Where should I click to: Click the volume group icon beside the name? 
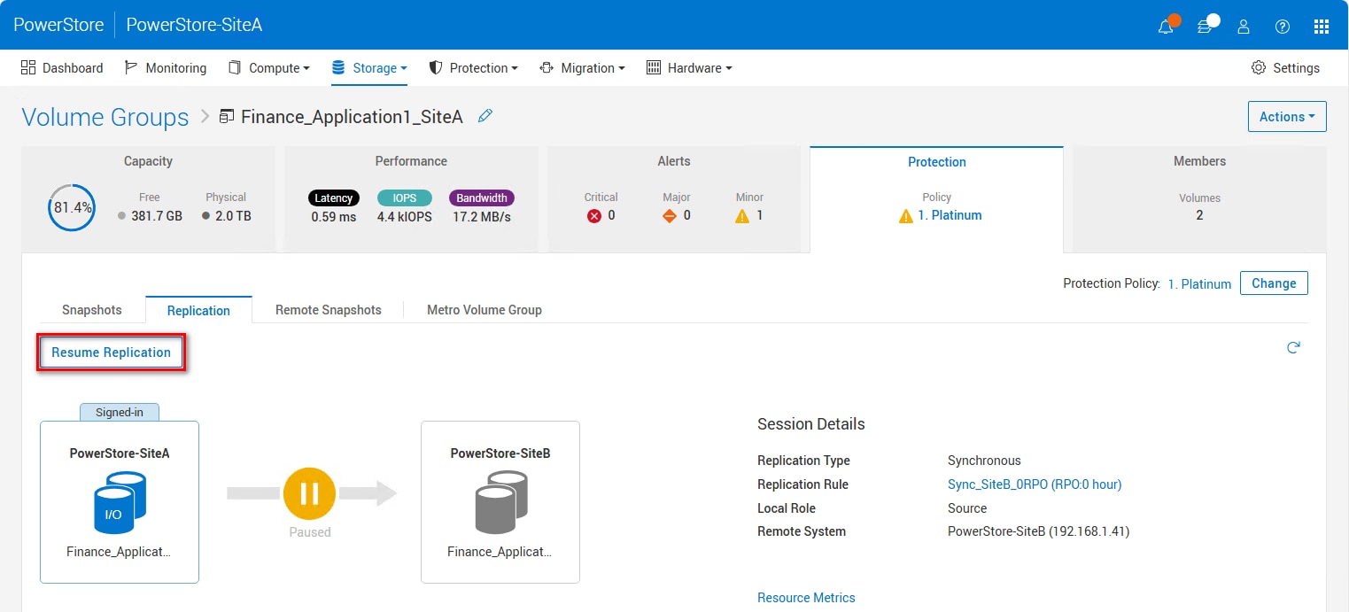tap(227, 117)
